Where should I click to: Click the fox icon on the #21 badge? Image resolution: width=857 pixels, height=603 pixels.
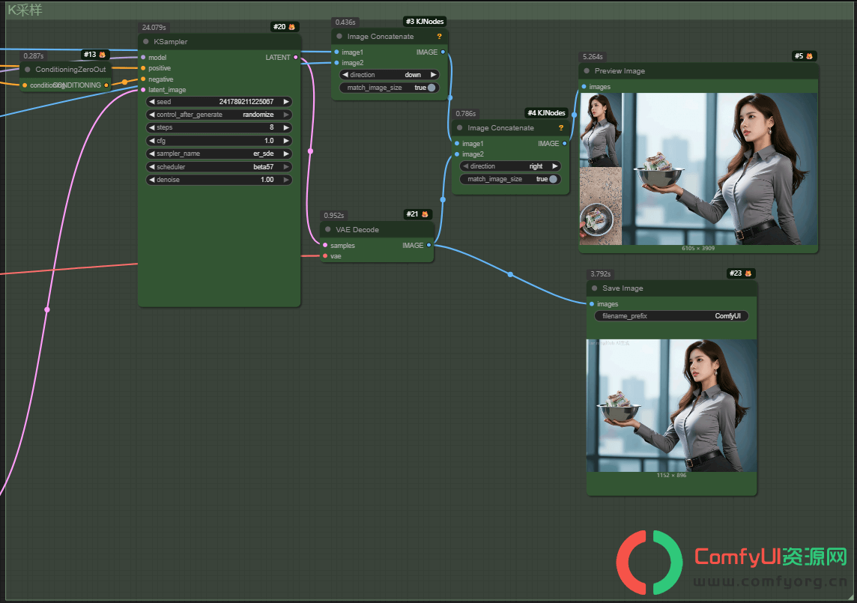[x=425, y=214]
